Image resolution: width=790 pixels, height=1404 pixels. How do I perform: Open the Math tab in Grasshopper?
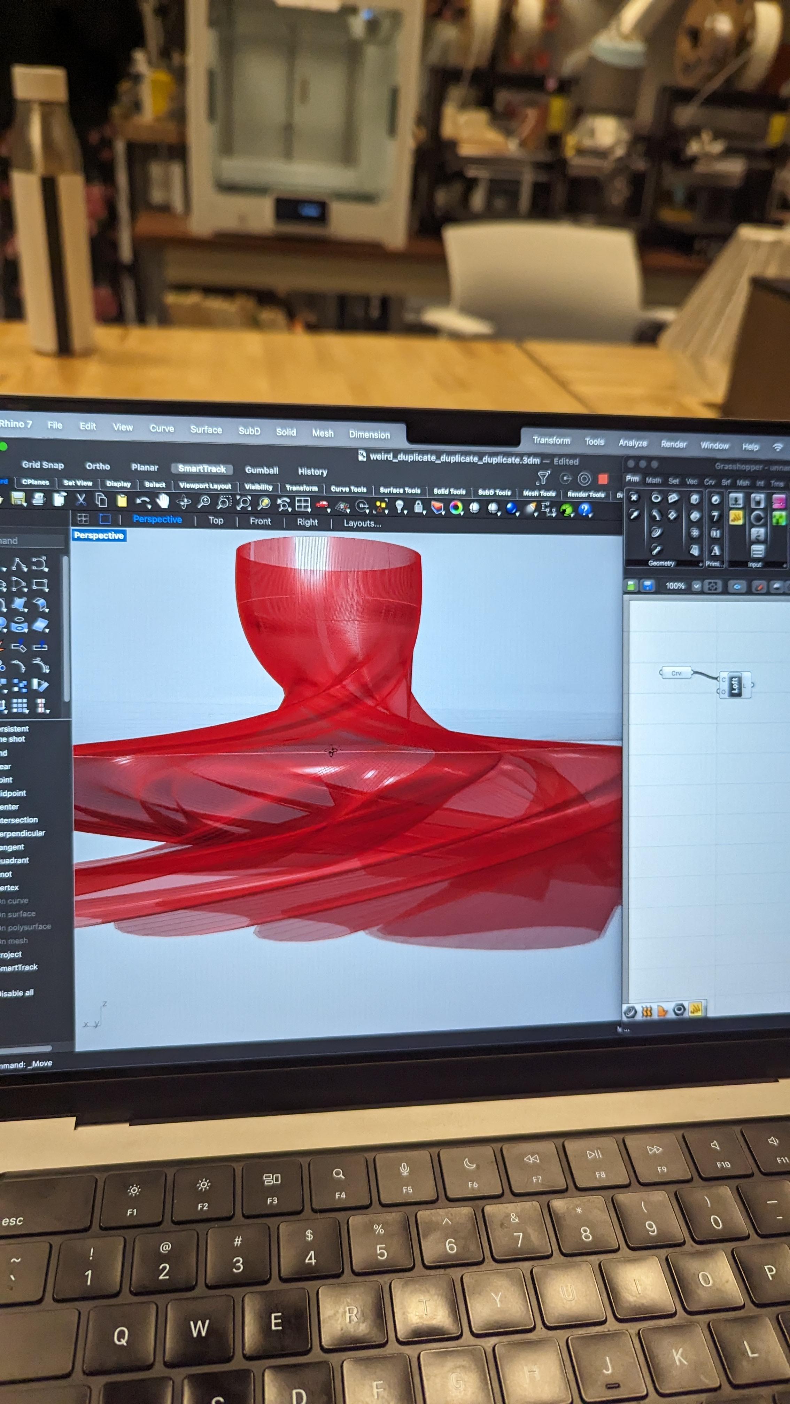653,481
